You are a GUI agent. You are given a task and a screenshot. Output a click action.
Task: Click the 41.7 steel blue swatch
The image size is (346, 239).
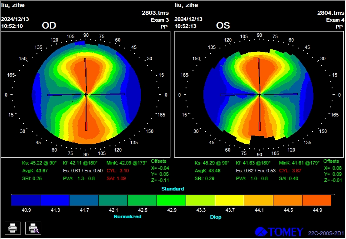(84, 200)
